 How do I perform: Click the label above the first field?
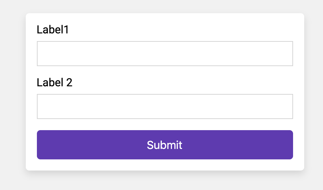53,30
